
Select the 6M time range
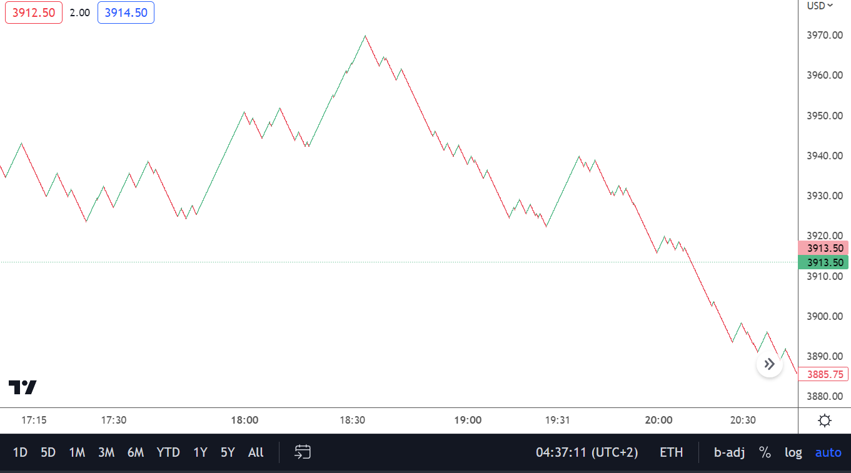(135, 452)
